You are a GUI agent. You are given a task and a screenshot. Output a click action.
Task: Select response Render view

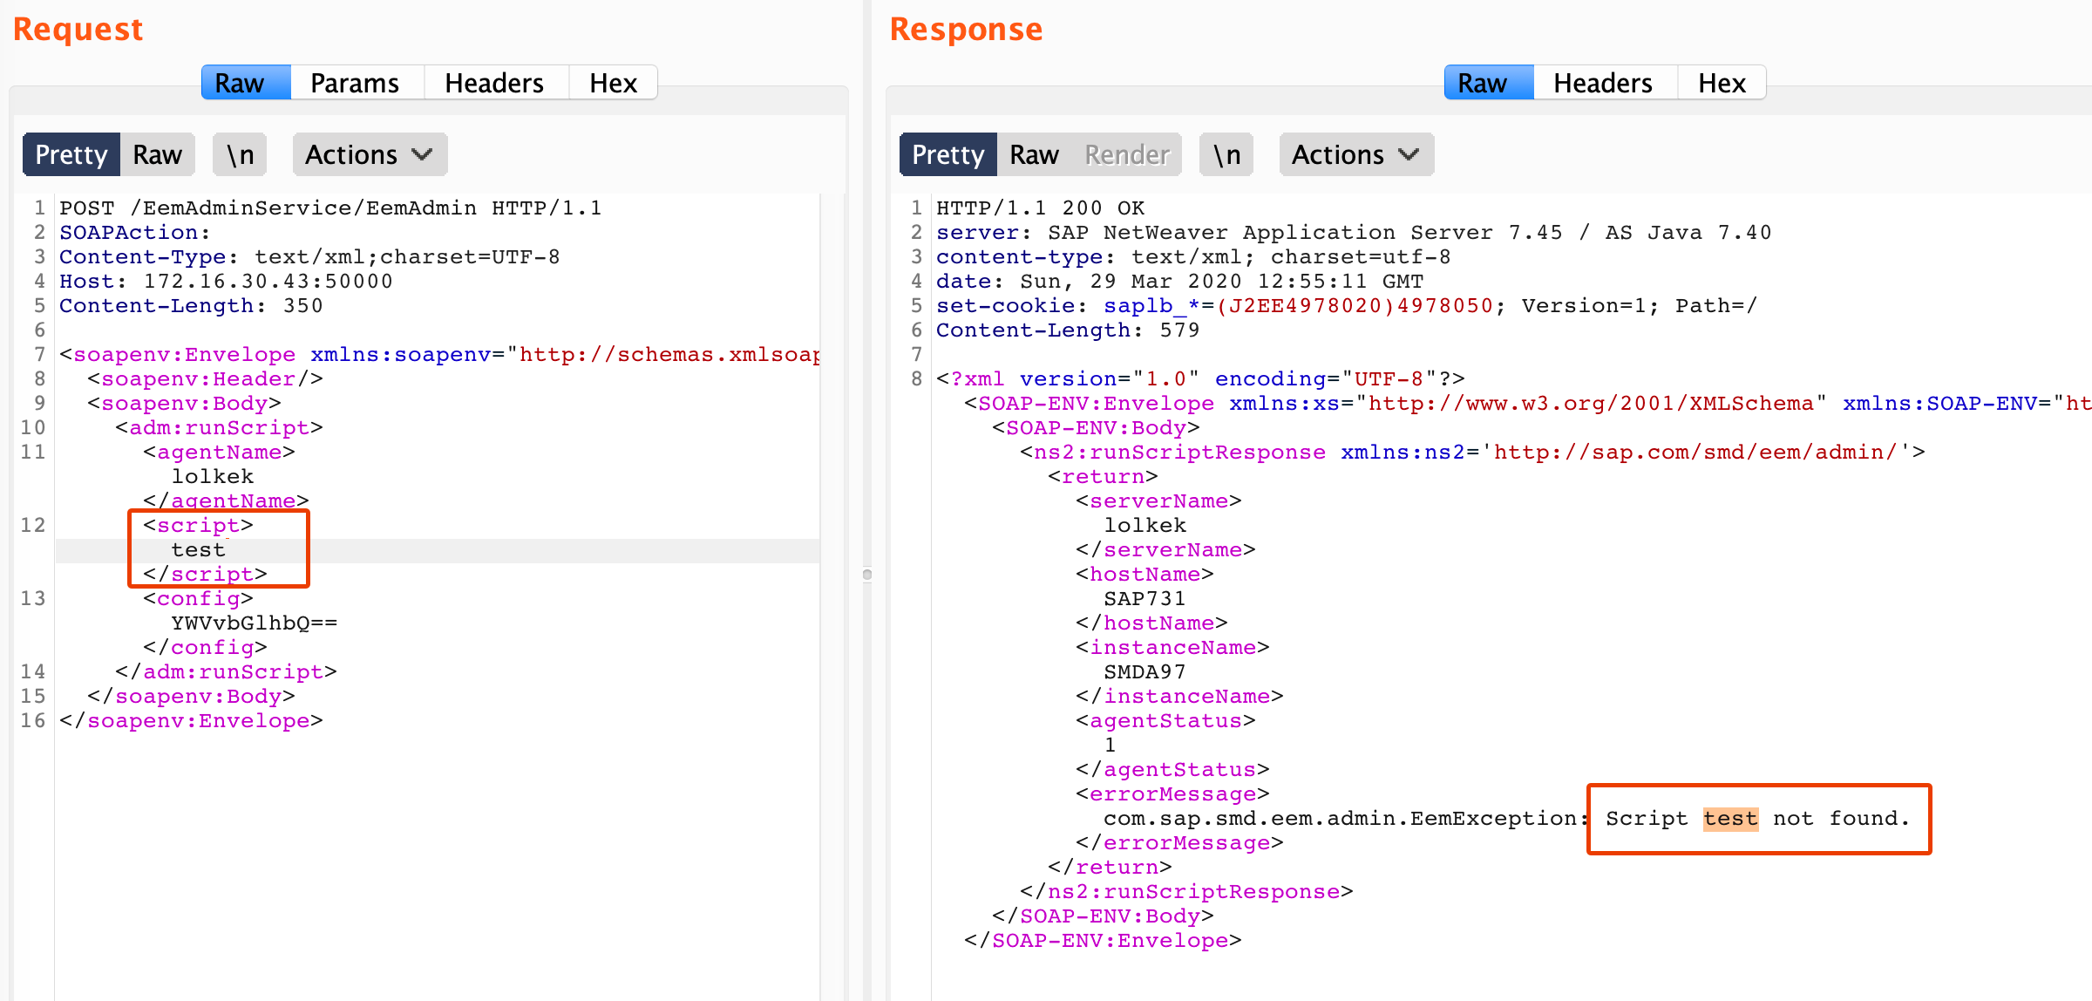[1126, 154]
